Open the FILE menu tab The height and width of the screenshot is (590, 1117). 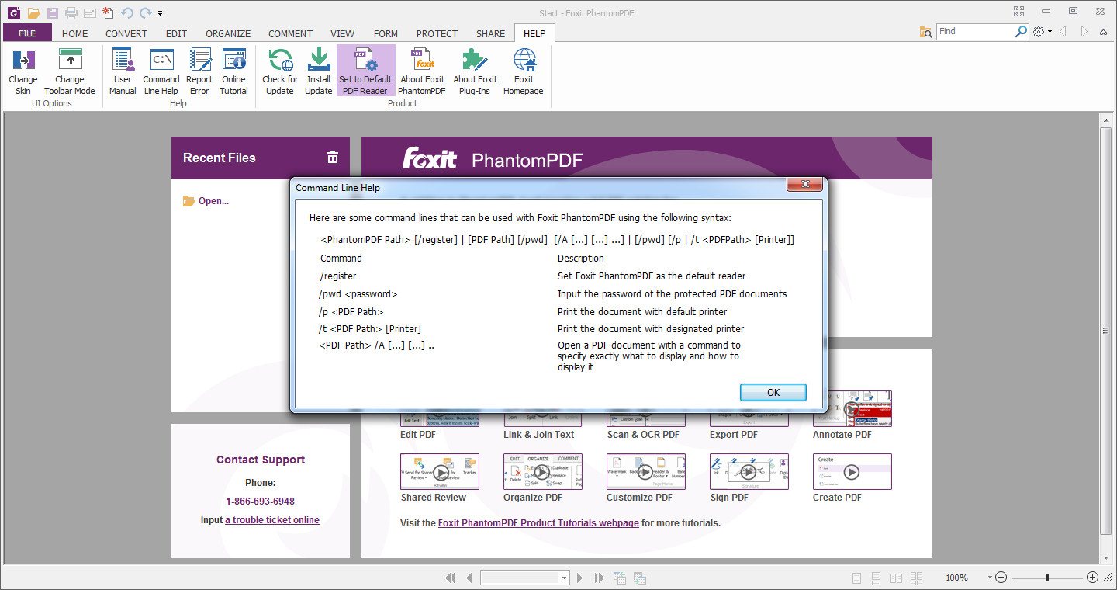27,33
